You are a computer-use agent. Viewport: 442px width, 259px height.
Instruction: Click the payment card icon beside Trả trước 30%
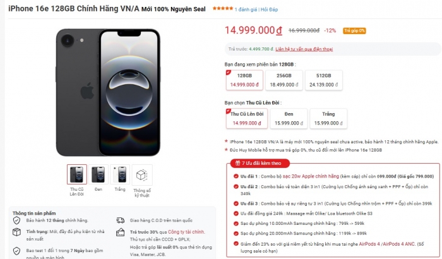(x=120, y=232)
